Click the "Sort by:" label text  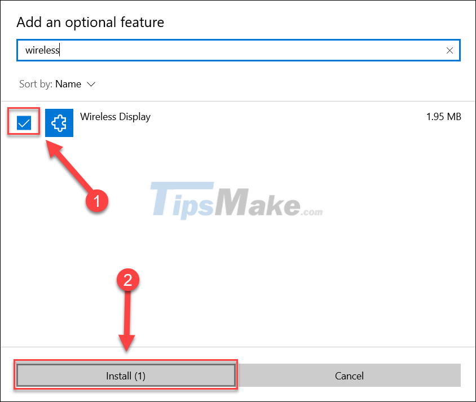[36, 84]
